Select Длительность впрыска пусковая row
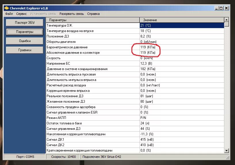Screen dimensions: 235x165 (x=135, y=74)
